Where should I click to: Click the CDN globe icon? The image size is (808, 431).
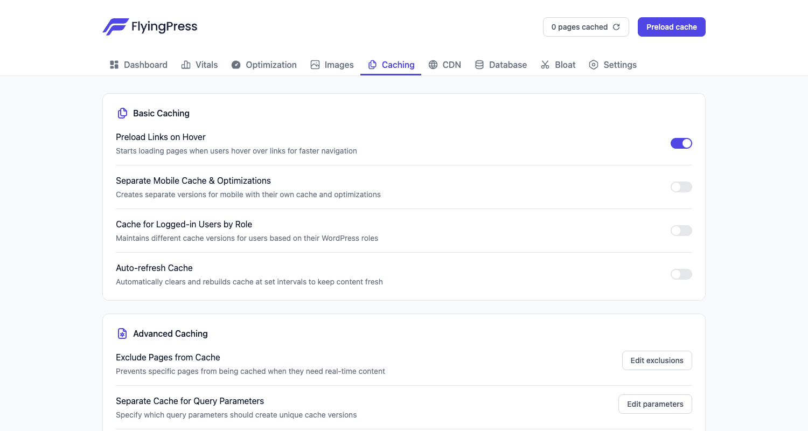click(x=433, y=65)
